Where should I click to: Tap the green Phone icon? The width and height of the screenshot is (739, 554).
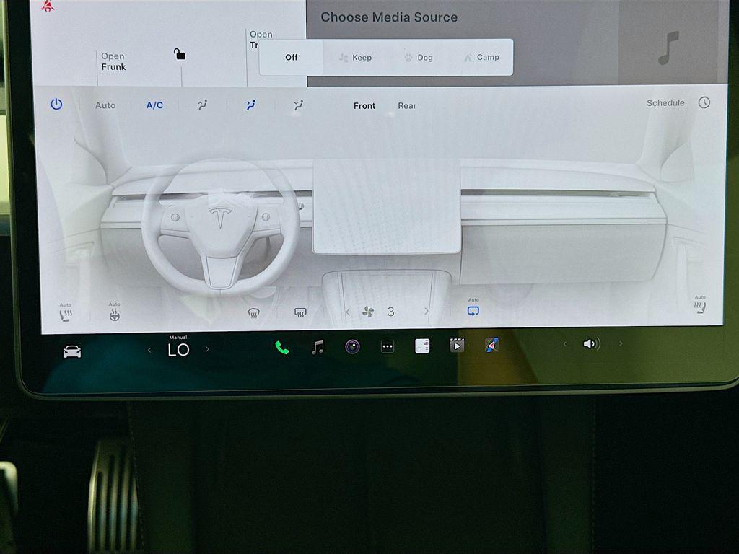click(x=281, y=348)
